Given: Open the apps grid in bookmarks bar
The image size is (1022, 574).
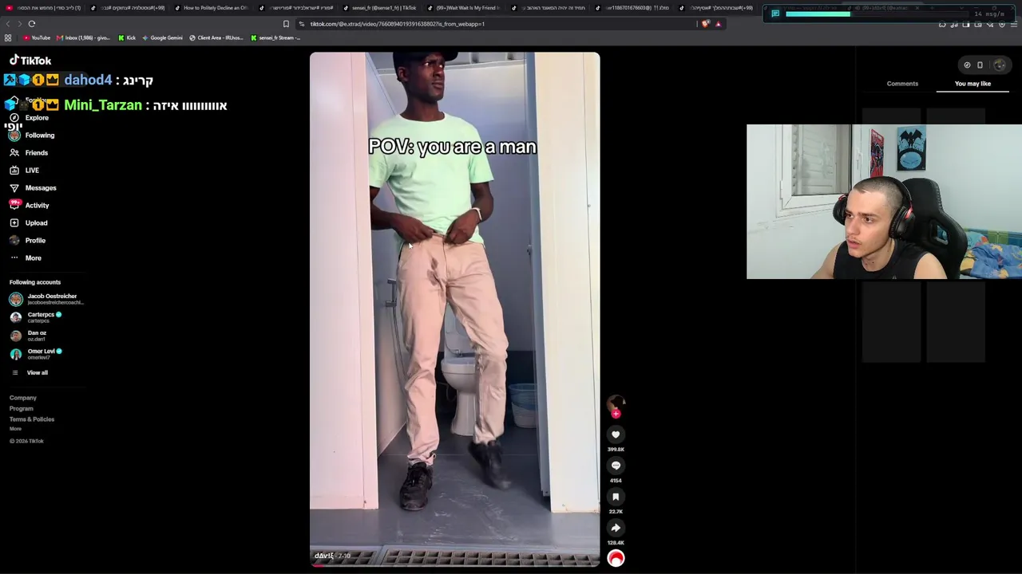Looking at the screenshot, I should (x=8, y=38).
